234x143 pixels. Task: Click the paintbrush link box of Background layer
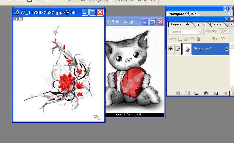[178, 49]
